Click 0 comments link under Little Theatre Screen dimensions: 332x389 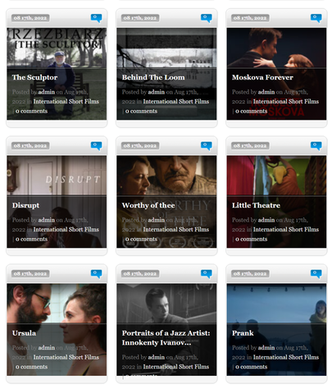pyautogui.click(x=251, y=239)
